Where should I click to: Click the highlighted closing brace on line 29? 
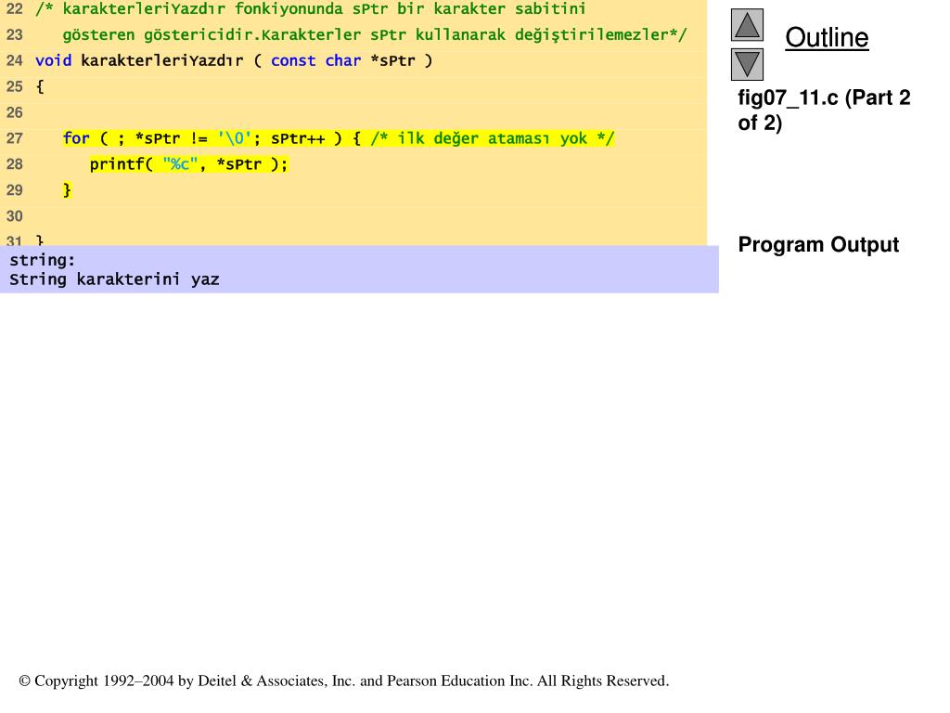pos(67,190)
